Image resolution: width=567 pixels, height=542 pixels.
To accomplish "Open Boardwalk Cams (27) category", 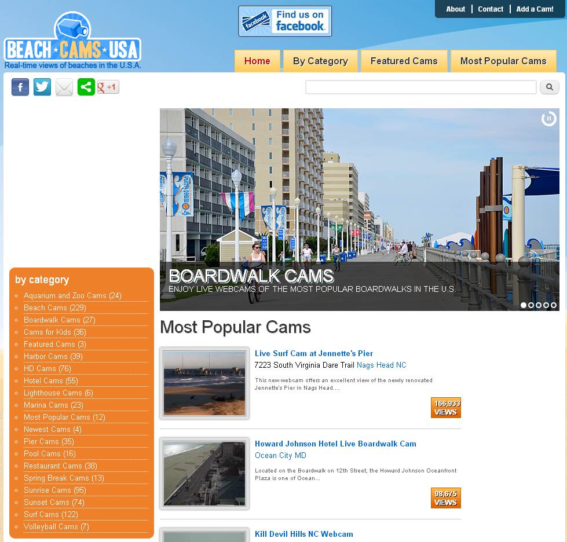I will coord(60,320).
